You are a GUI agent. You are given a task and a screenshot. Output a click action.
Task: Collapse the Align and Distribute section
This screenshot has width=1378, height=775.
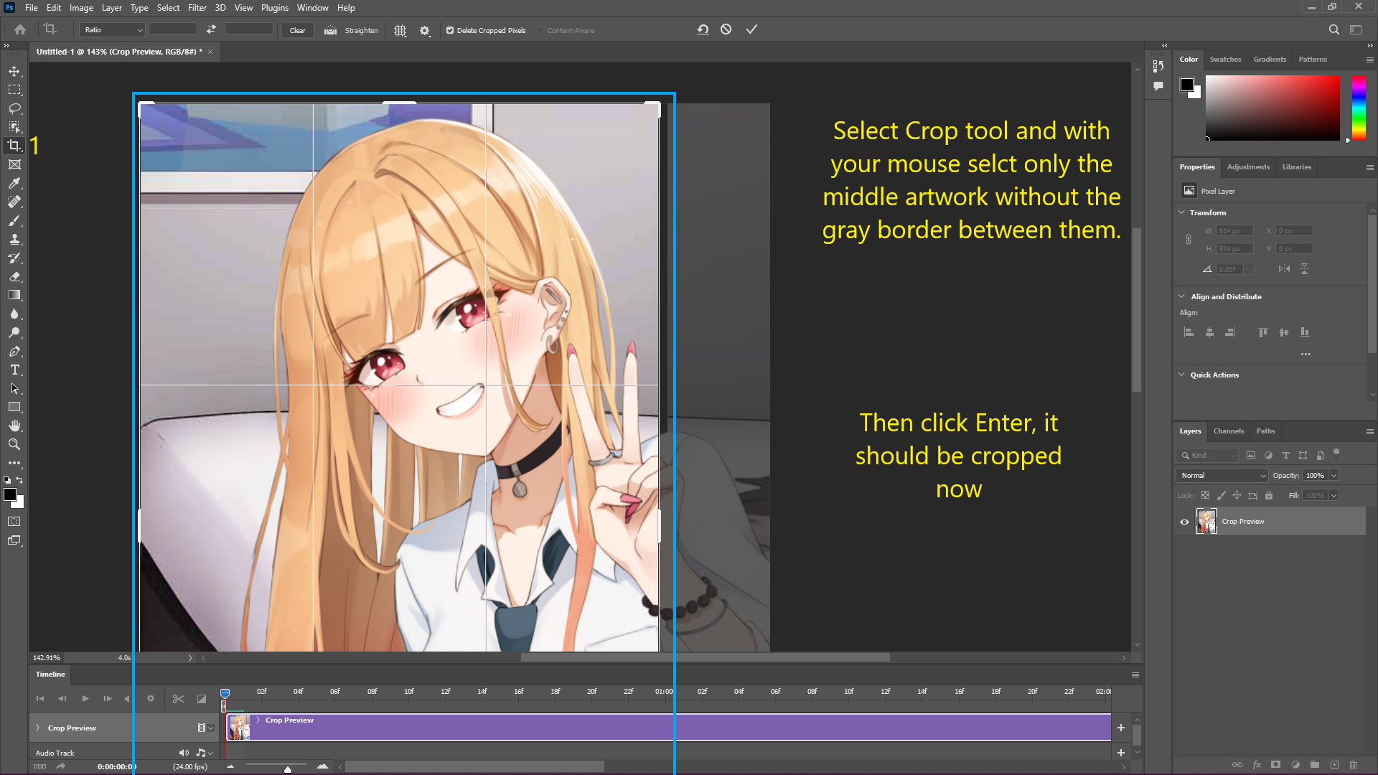(1181, 296)
